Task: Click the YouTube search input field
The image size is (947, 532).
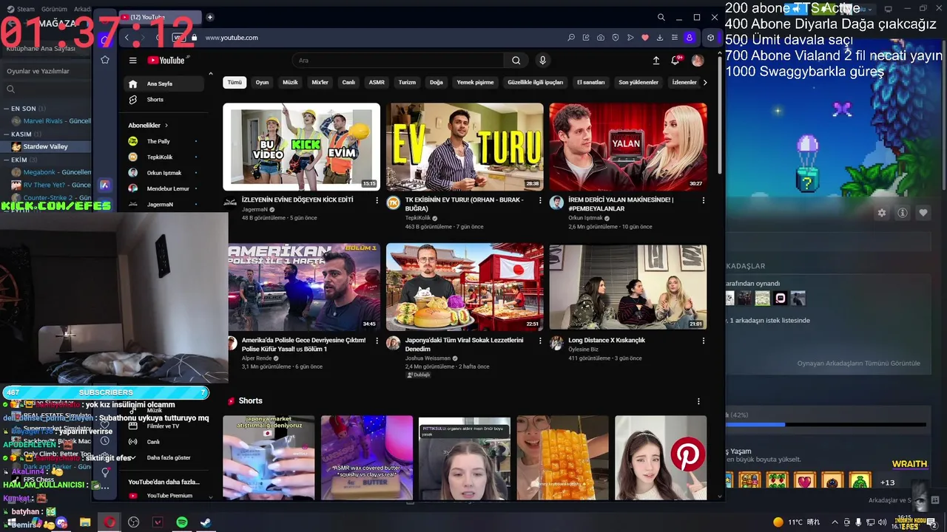Action: [398, 61]
